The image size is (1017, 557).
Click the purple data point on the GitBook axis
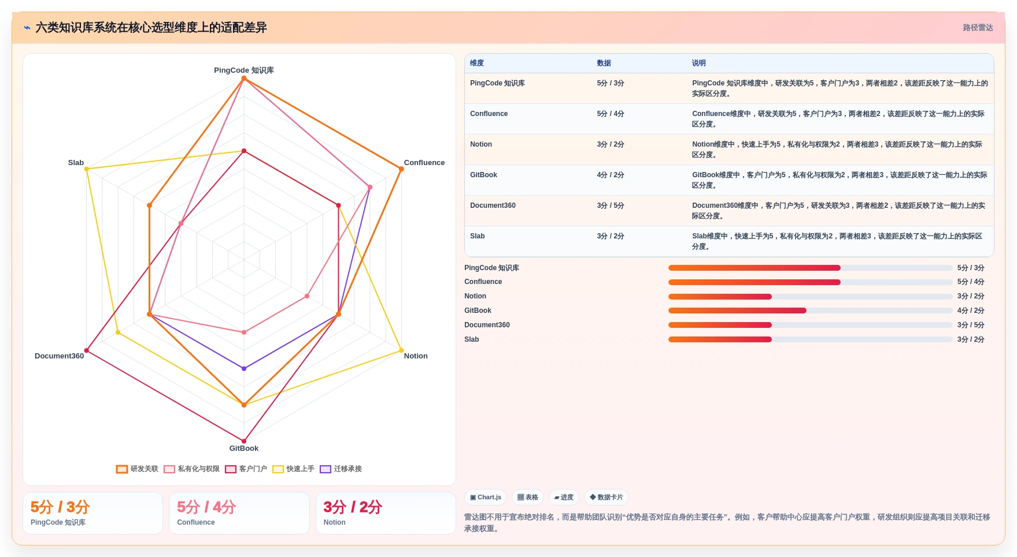pos(244,368)
